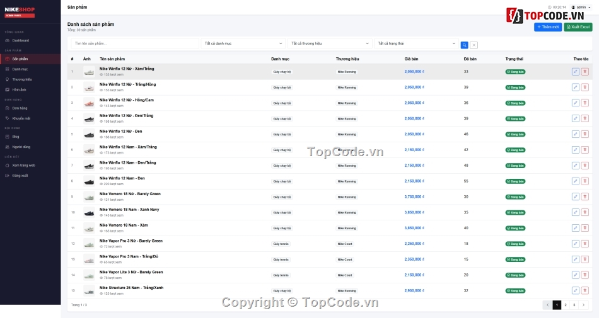Click price 3,750,000 đ of Vomero 18 Nữ
The width and height of the screenshot is (599, 318).
click(x=414, y=196)
